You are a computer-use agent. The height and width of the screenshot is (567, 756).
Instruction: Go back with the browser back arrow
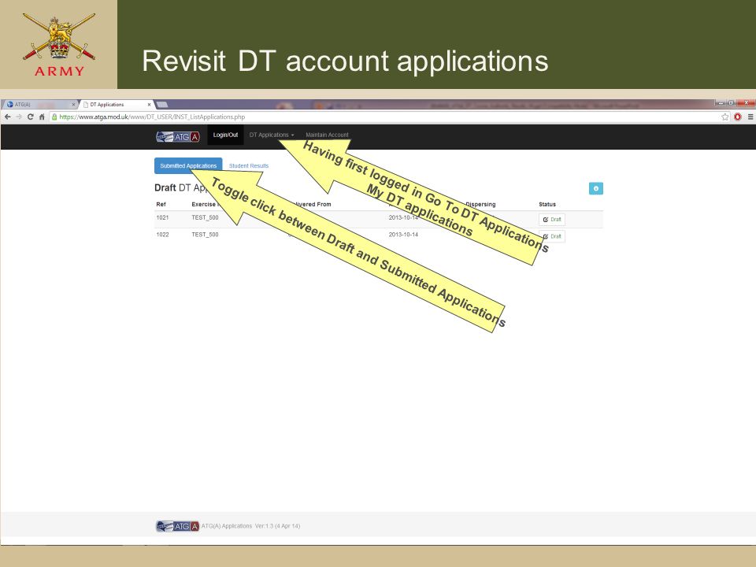[x=7, y=117]
